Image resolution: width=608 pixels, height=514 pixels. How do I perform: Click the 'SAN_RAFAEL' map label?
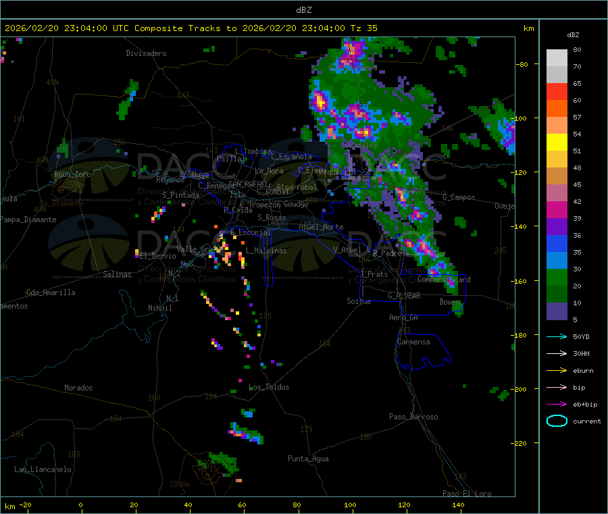[248, 184]
